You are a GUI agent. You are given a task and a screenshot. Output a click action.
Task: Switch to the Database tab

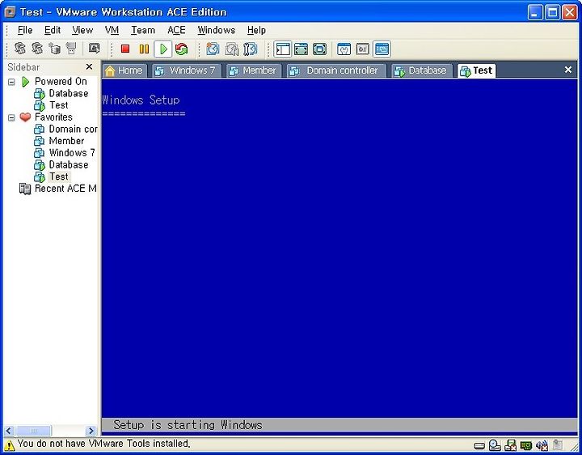tap(422, 70)
